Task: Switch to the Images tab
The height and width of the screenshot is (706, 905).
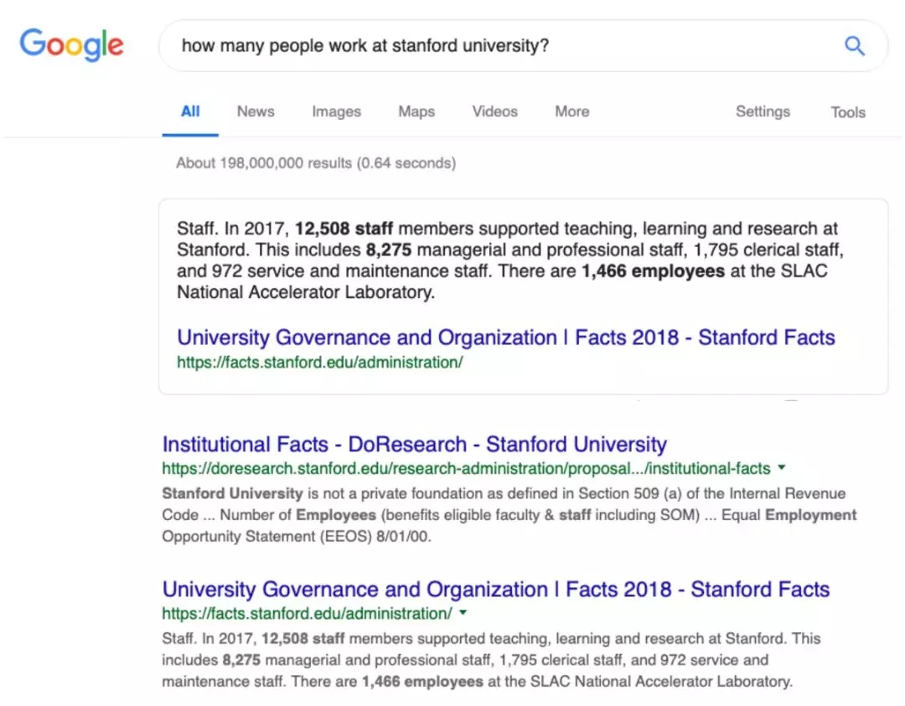Action: 337,111
